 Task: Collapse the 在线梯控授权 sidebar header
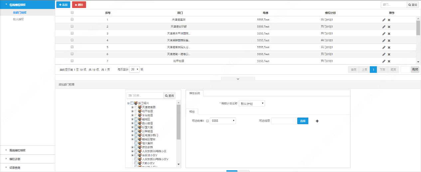(x=27, y=5)
